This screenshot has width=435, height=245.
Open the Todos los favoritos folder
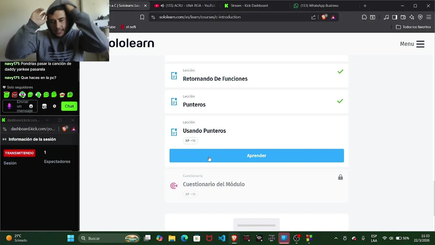click(414, 27)
